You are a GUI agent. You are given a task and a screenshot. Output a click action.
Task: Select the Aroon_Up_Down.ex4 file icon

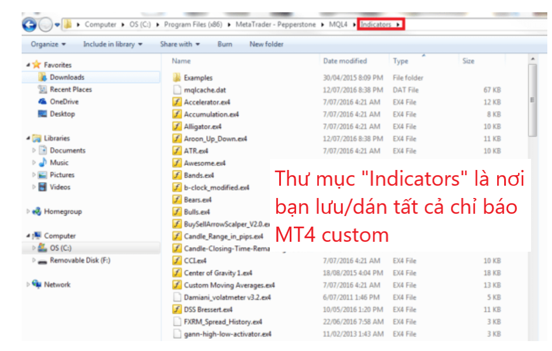pos(177,139)
